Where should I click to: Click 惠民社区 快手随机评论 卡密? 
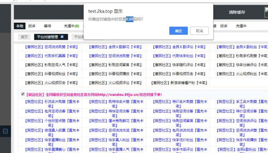[179, 65]
